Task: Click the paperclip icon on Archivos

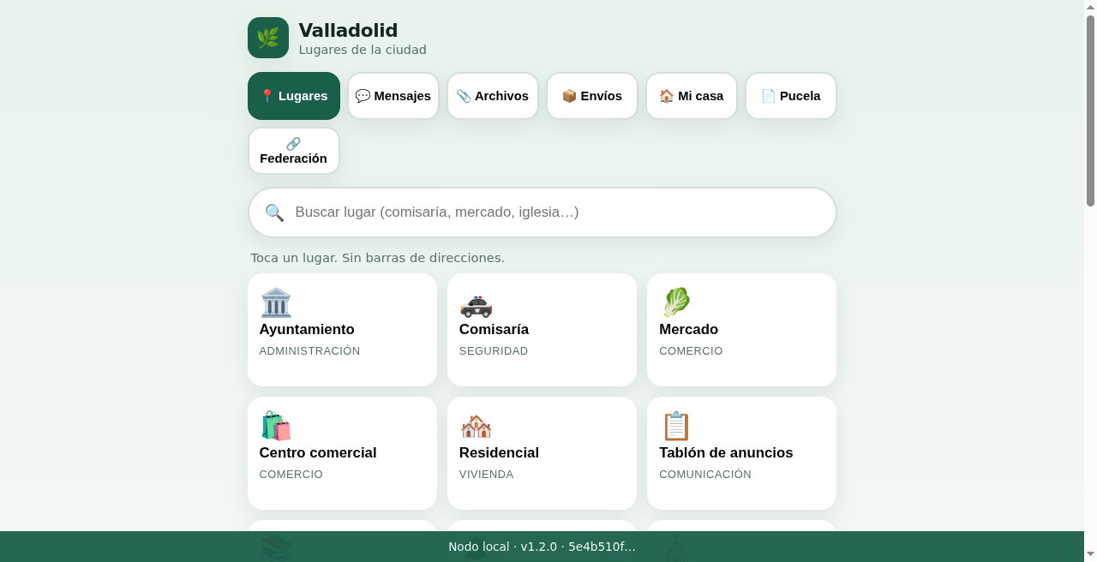Action: [x=464, y=96]
